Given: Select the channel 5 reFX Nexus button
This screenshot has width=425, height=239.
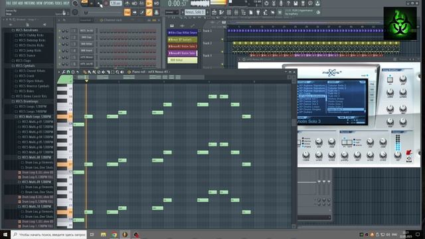Looking at the screenshot, I should (86, 57).
